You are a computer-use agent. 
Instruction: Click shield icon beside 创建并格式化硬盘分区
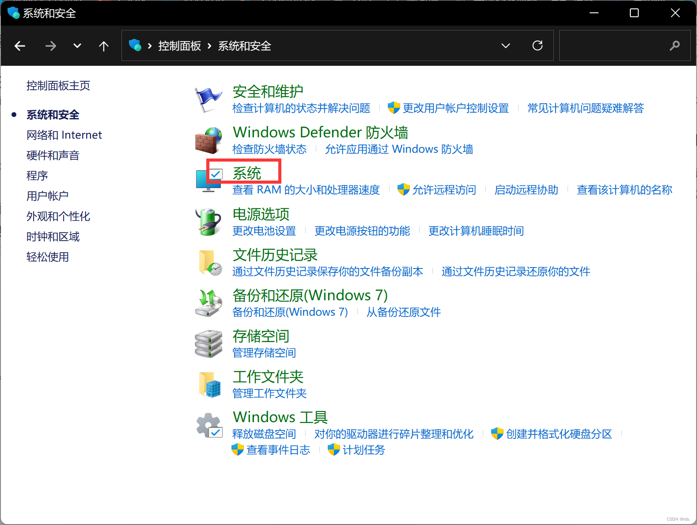point(497,434)
